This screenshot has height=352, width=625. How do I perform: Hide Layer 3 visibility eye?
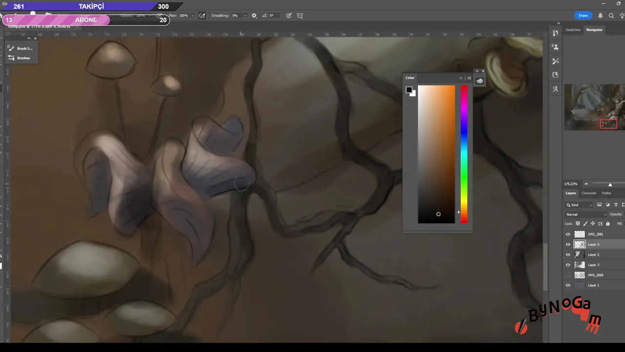point(567,265)
